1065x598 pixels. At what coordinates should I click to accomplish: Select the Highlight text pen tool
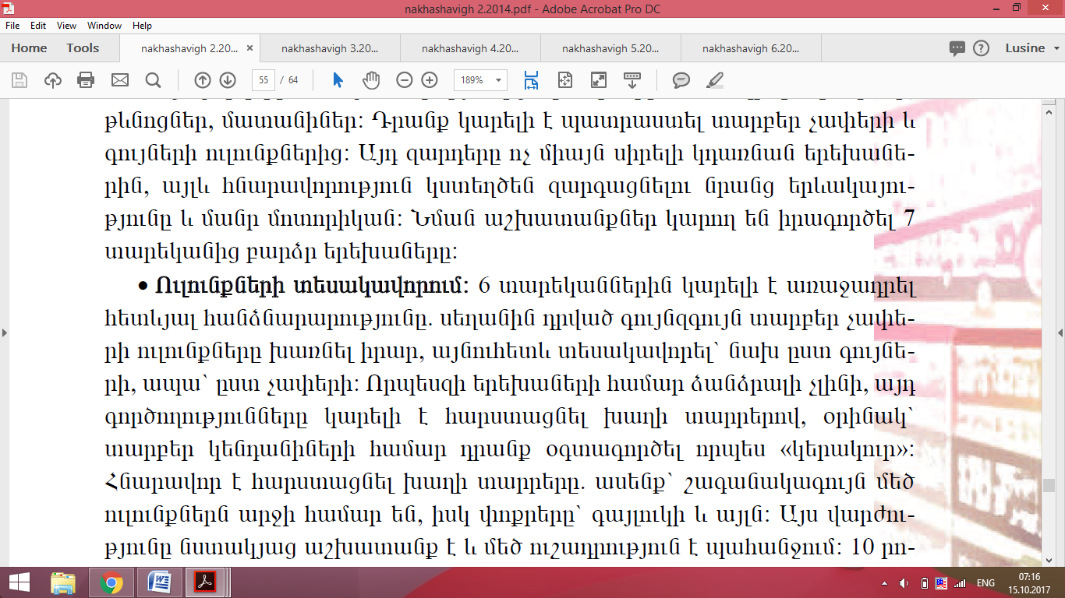click(x=714, y=80)
